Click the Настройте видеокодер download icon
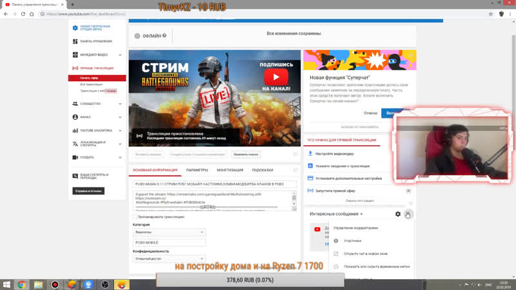 310,153
